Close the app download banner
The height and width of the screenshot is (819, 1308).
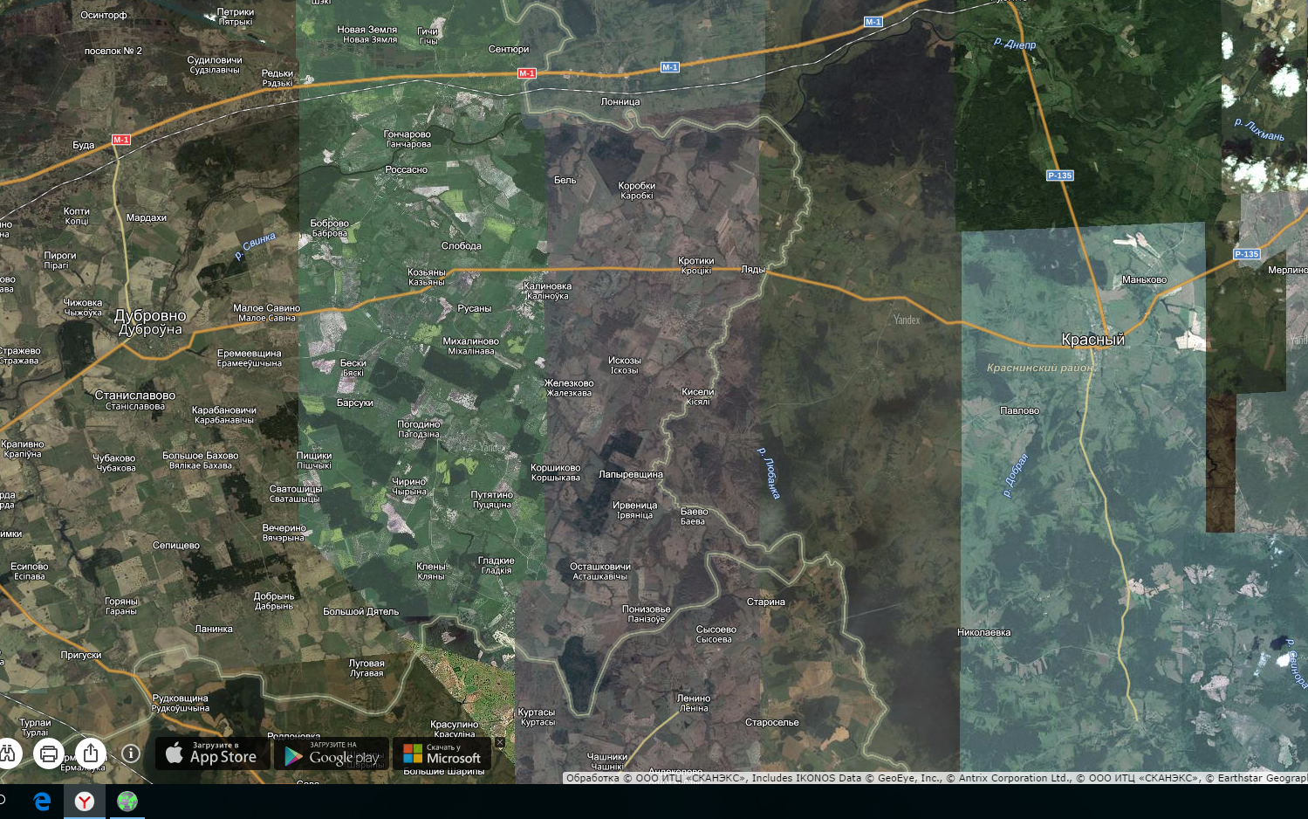pyautogui.click(x=500, y=743)
